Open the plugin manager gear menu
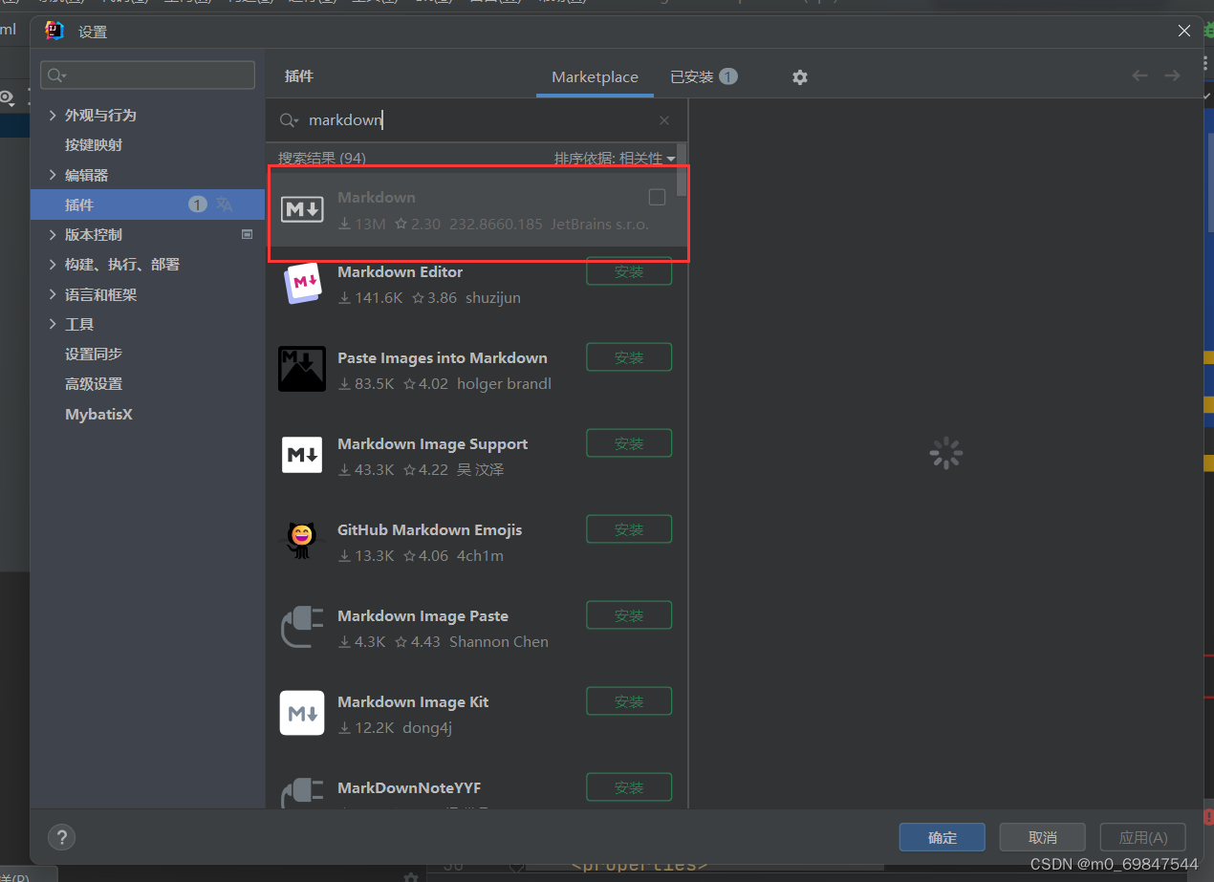 tap(800, 76)
